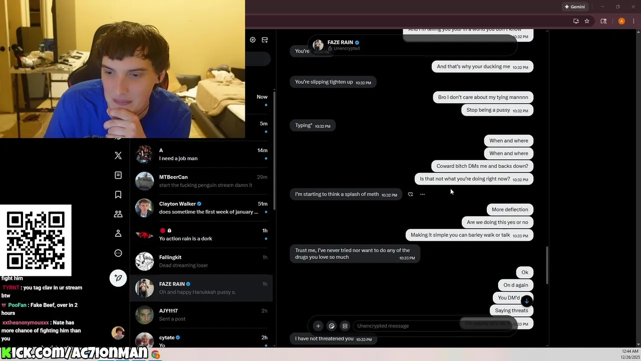This screenshot has height=361, width=641.
Task: Open Chrome side panel search icon
Action: (x=603, y=21)
